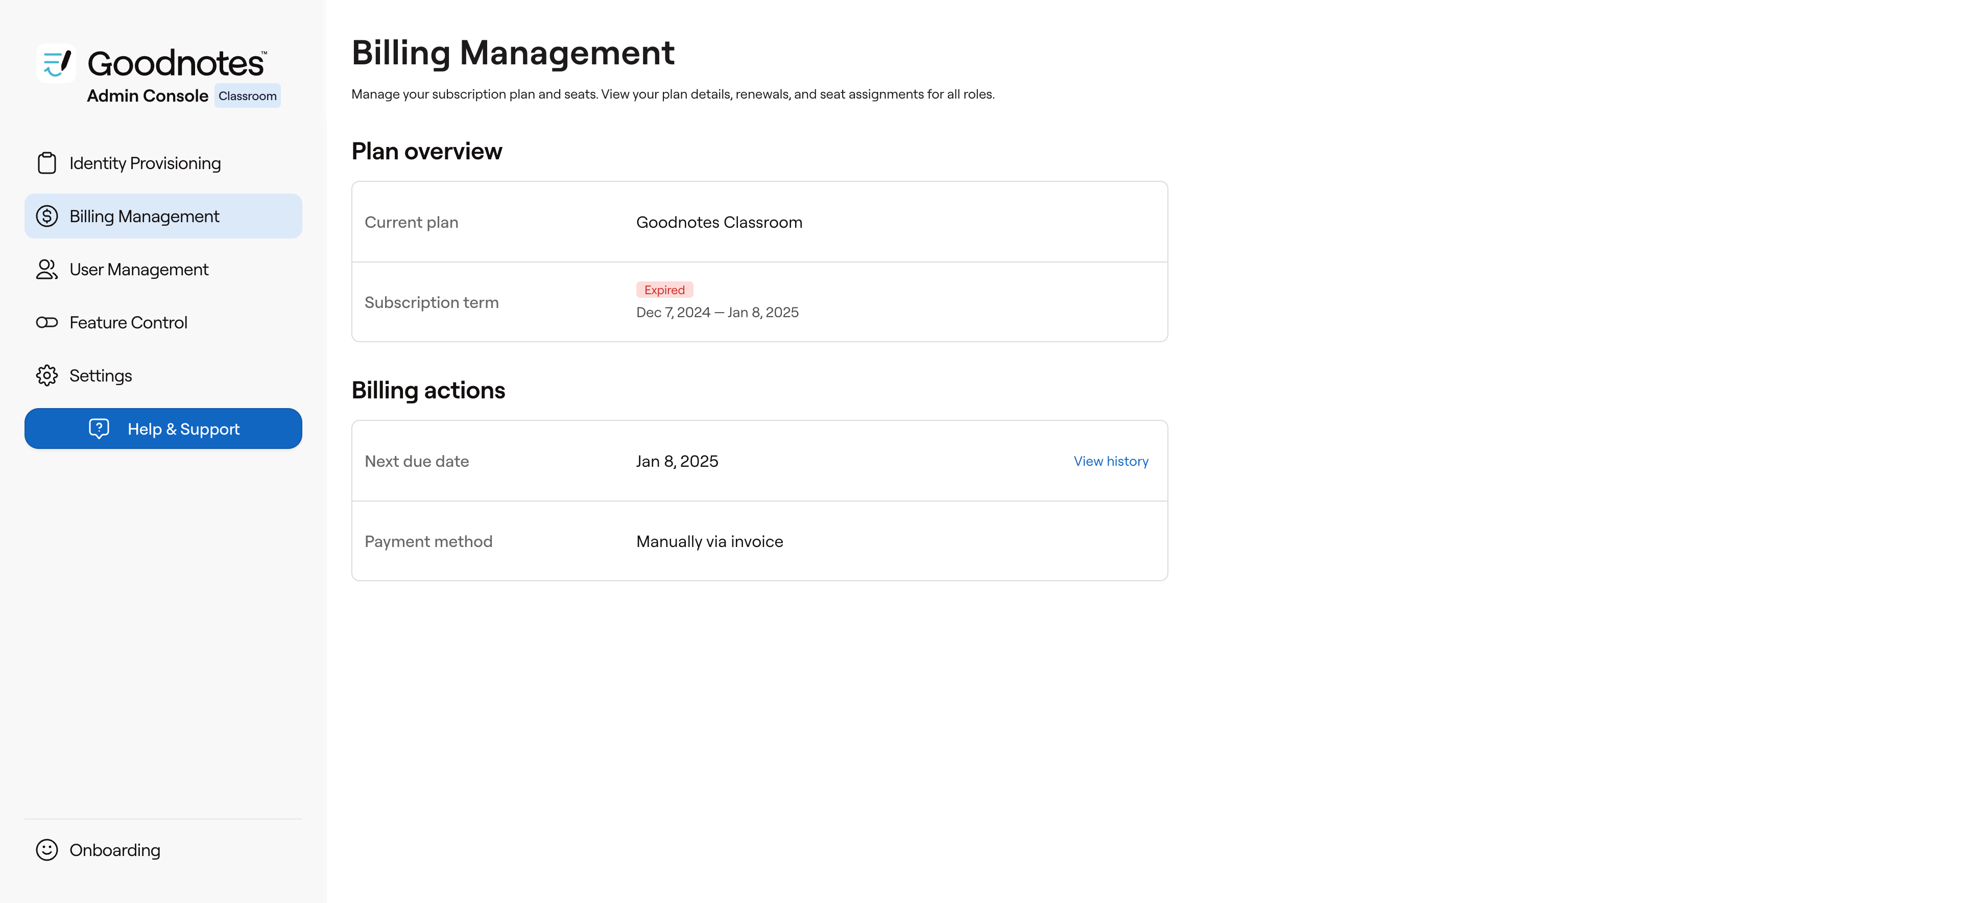This screenshot has width=1961, height=903.
Task: Click the Identity Provisioning clipboard icon
Action: [46, 163]
